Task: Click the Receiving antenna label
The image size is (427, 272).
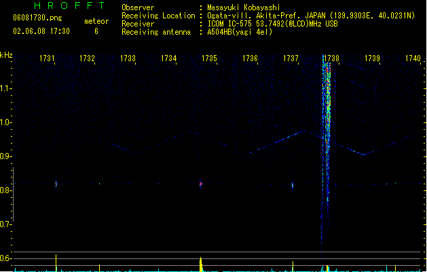Action: point(156,32)
